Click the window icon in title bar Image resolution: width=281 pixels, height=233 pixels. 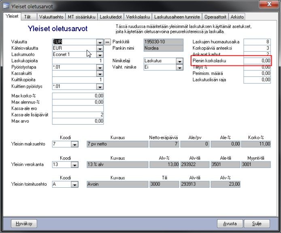(6, 6)
